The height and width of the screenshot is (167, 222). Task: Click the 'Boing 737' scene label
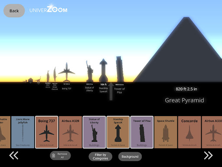[66, 89]
